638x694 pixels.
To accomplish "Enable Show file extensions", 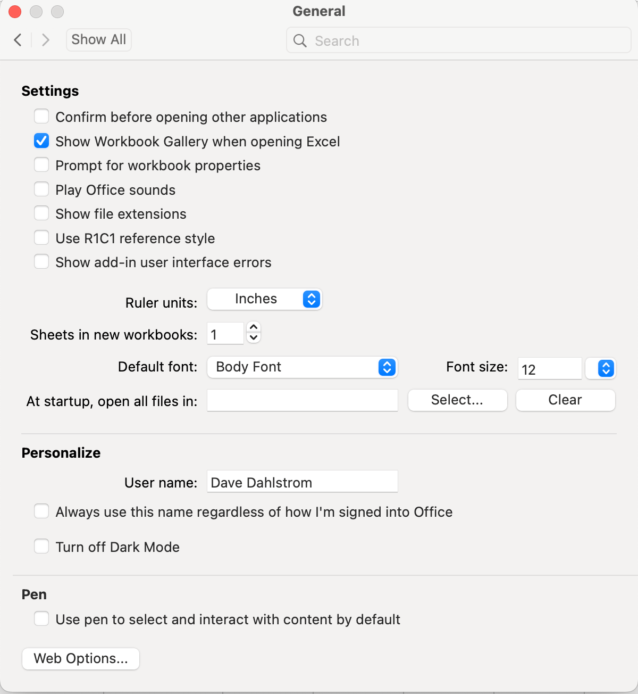I will point(41,213).
